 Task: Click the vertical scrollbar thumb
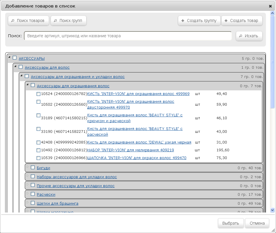click(273, 62)
